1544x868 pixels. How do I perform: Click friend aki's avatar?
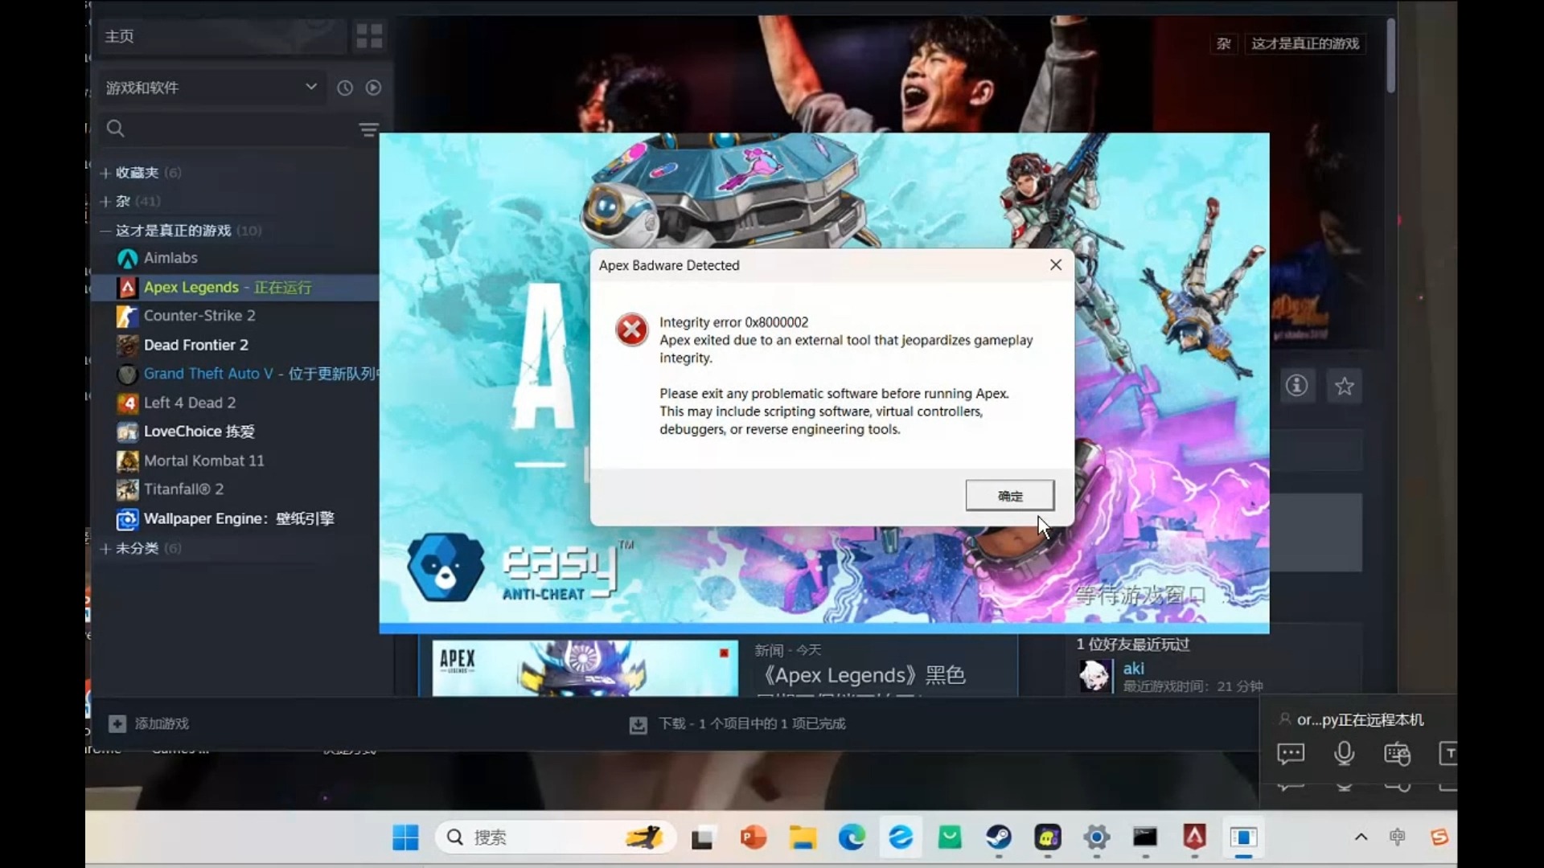(x=1094, y=676)
